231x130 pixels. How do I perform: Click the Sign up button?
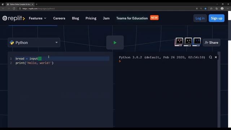pyautogui.click(x=217, y=18)
